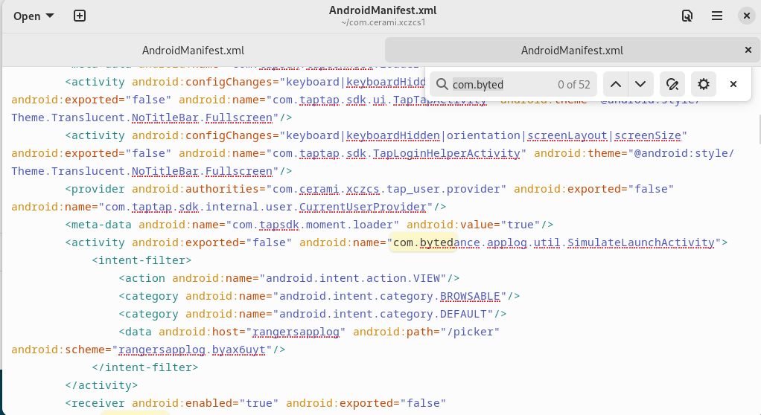Click the opening intent-filter tag
761x415 pixels.
141,260
